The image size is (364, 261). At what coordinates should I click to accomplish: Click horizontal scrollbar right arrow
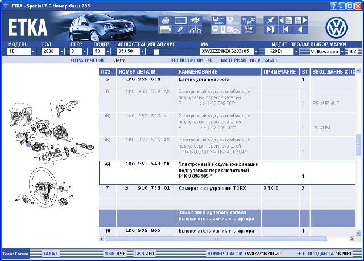(x=353, y=239)
